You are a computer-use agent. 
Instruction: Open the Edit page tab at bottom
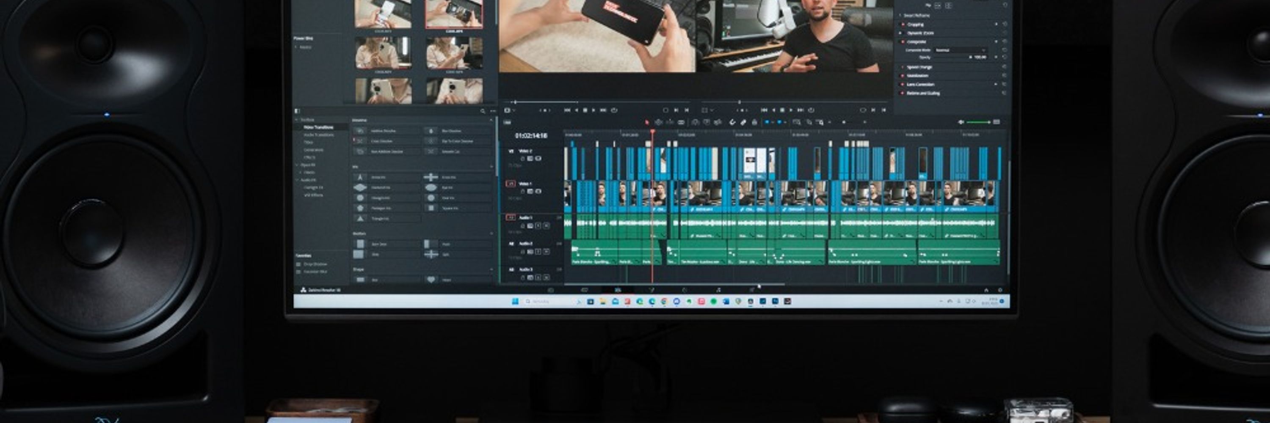pyautogui.click(x=618, y=290)
